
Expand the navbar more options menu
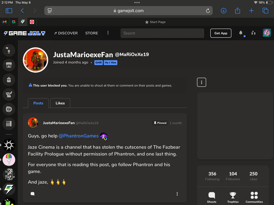108,33
